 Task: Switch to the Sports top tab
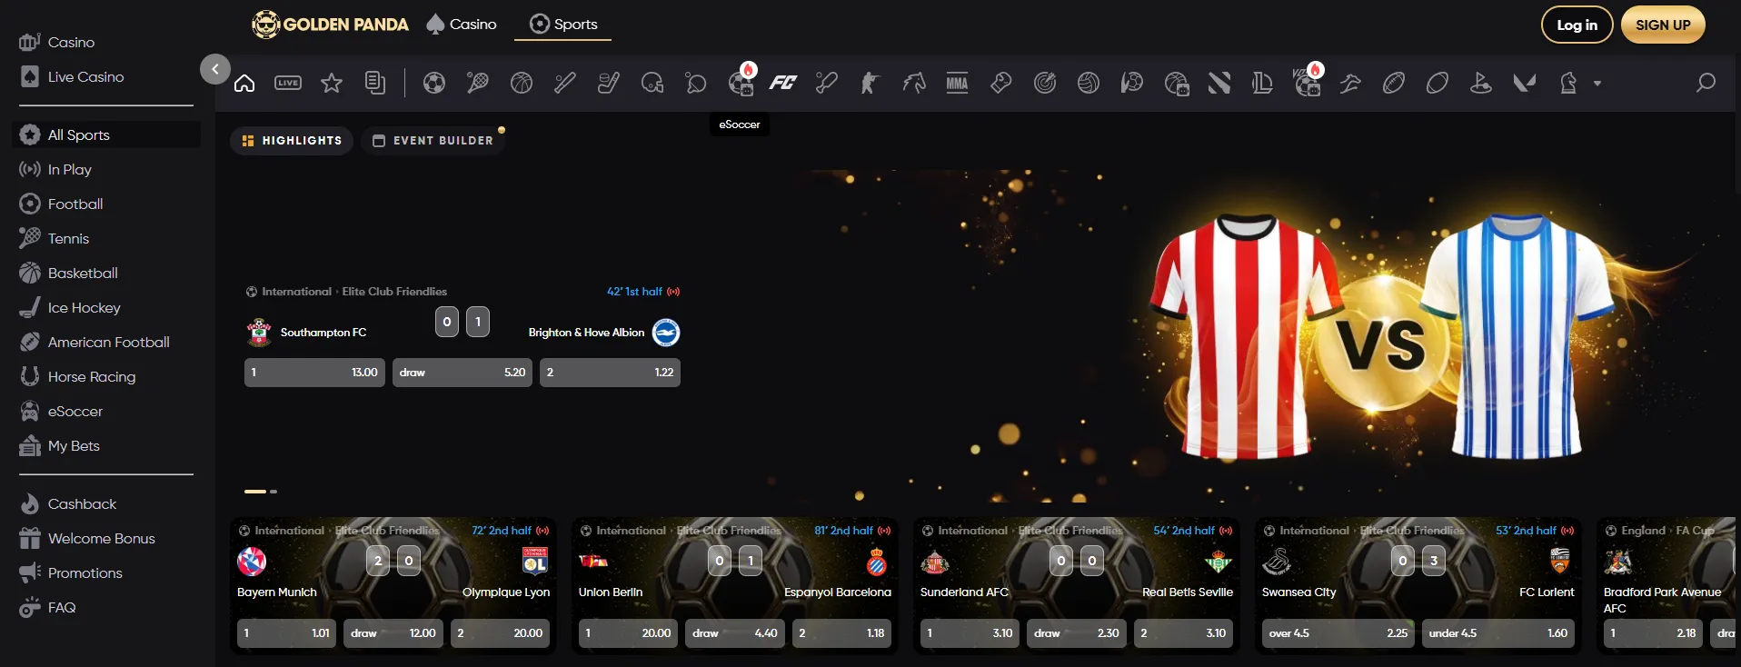tap(563, 25)
